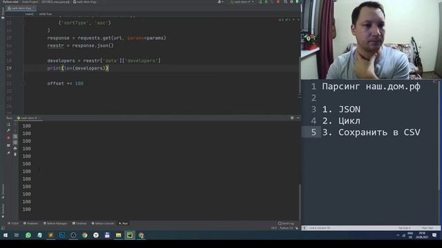Click the inspections warnings widget in editor
The height and width of the screenshot is (248, 442).
[285, 20]
